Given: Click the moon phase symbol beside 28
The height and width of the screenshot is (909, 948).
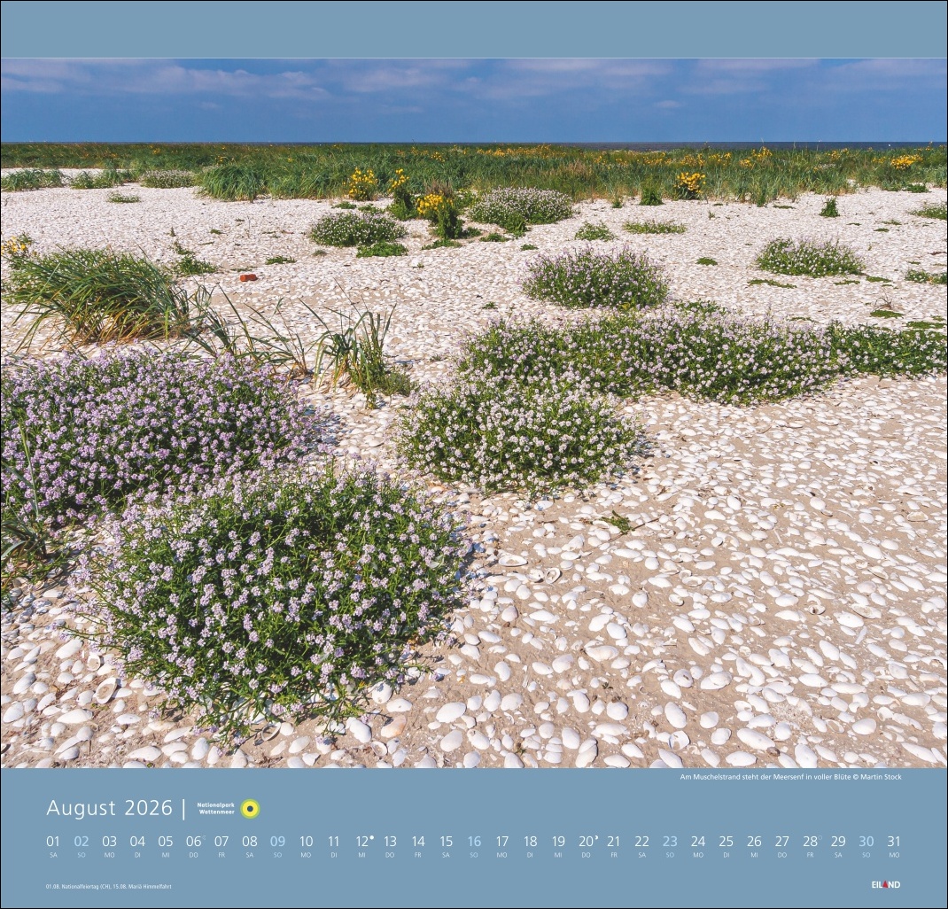Looking at the screenshot, I should pyautogui.click(x=821, y=836).
